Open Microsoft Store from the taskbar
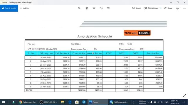 pyautogui.click(x=77, y=102)
